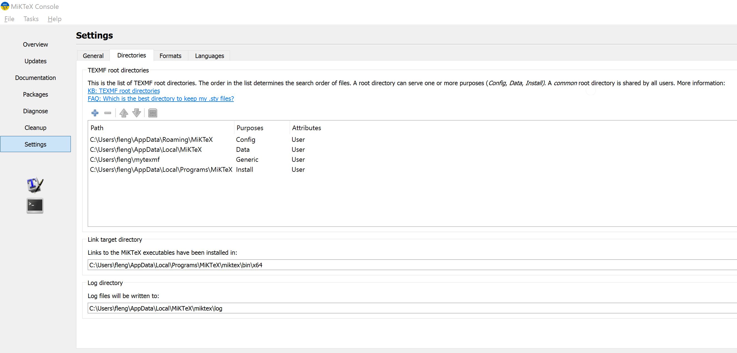
Task: Click the Config purpose cell
Action: pos(245,140)
